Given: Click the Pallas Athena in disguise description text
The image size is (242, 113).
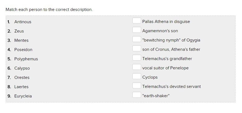Looking at the screenshot, I should tap(166, 21).
